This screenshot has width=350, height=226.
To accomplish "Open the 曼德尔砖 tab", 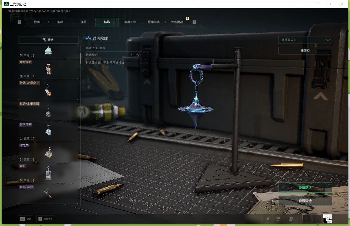I will pyautogui.click(x=154, y=22).
